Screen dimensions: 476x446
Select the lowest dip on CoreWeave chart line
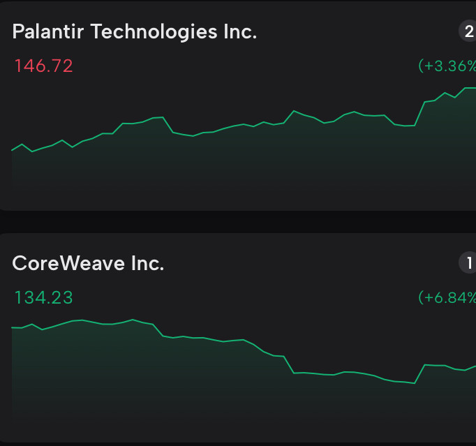tap(415, 382)
